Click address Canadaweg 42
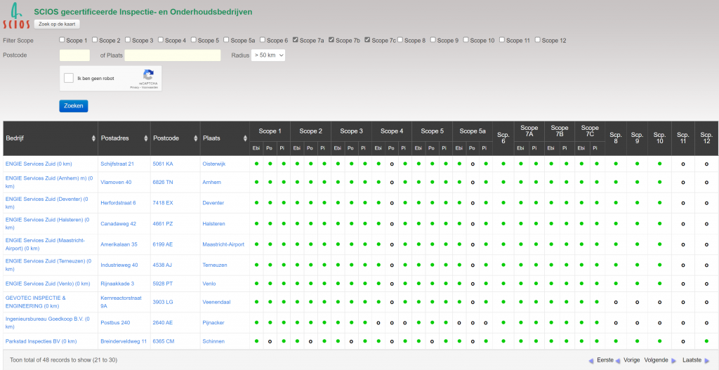Viewport: 719px width, 370px height. tap(118, 224)
